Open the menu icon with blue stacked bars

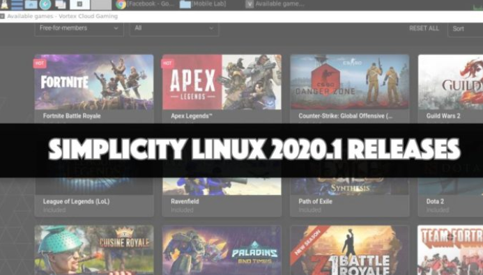click(17, 4)
